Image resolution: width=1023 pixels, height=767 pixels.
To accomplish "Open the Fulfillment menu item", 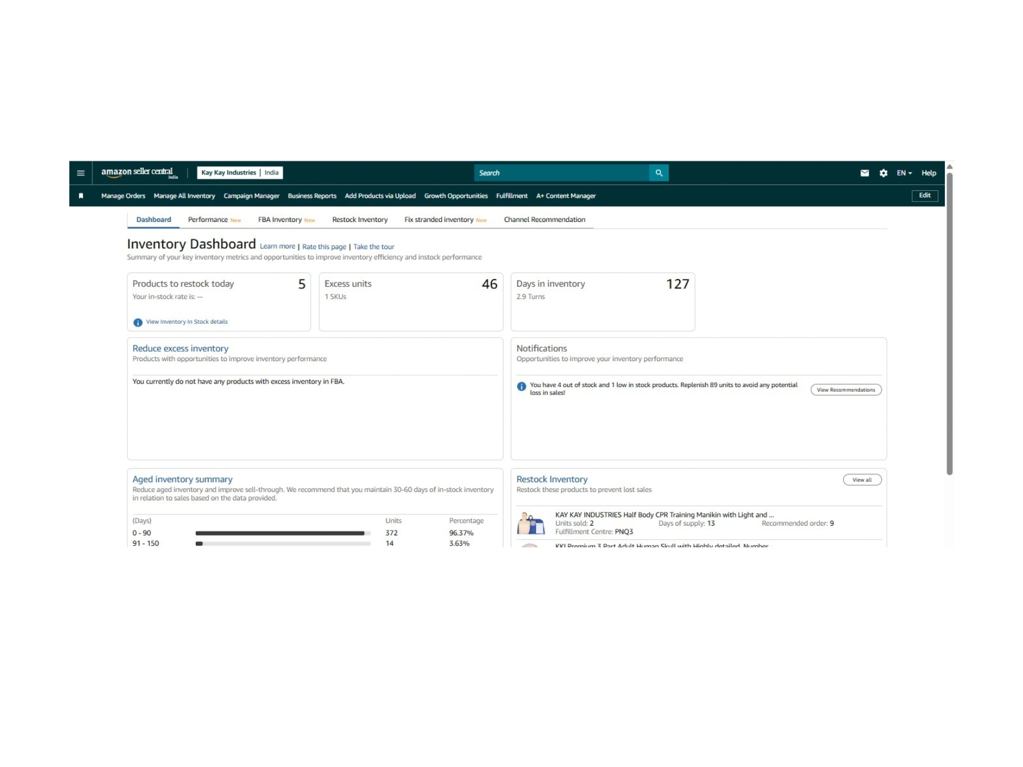I will point(512,196).
